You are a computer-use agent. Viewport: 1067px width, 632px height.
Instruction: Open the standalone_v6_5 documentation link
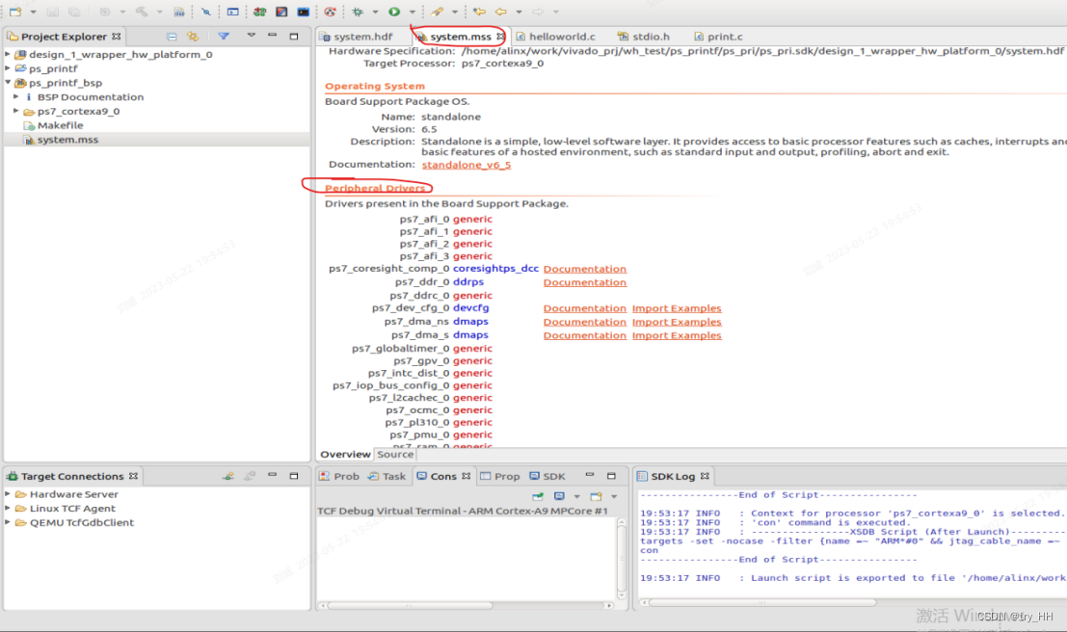(x=467, y=165)
